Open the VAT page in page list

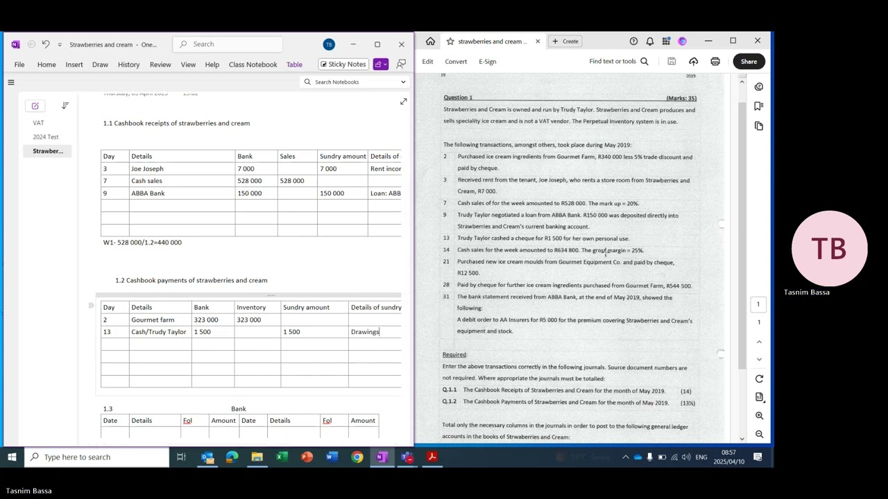[38, 123]
